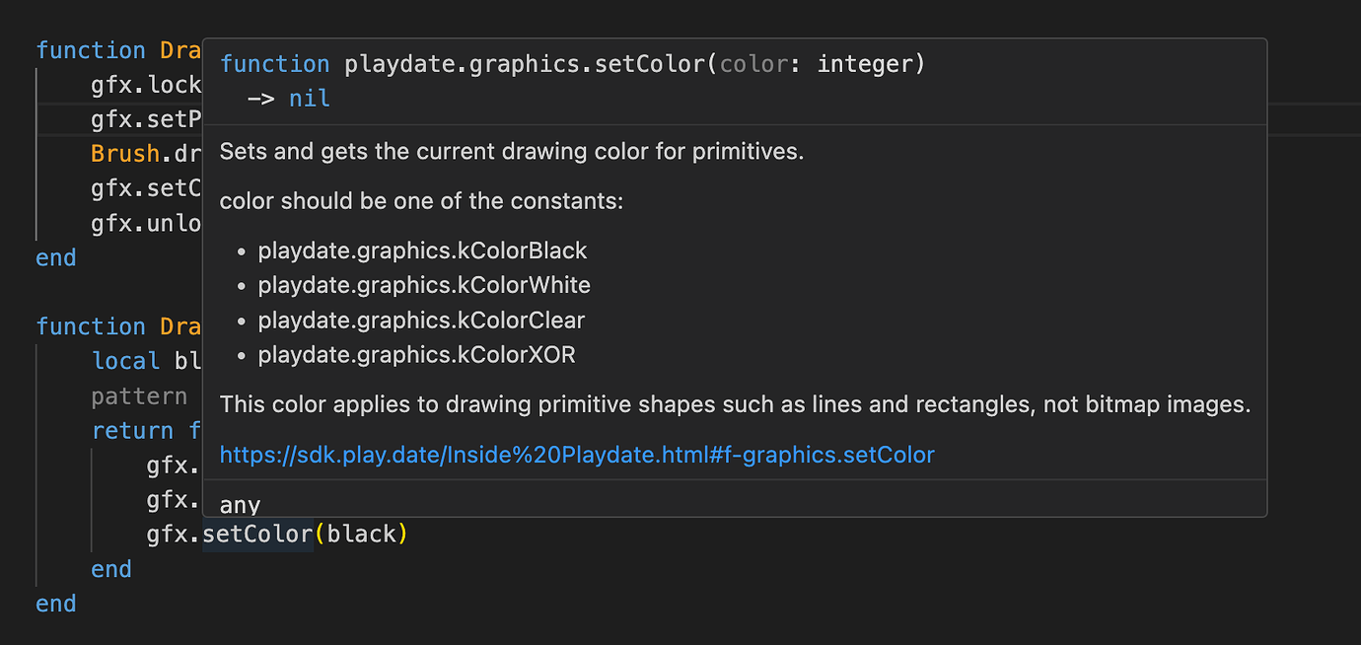Click the kColorBlack constant in the tooltip

[422, 251]
